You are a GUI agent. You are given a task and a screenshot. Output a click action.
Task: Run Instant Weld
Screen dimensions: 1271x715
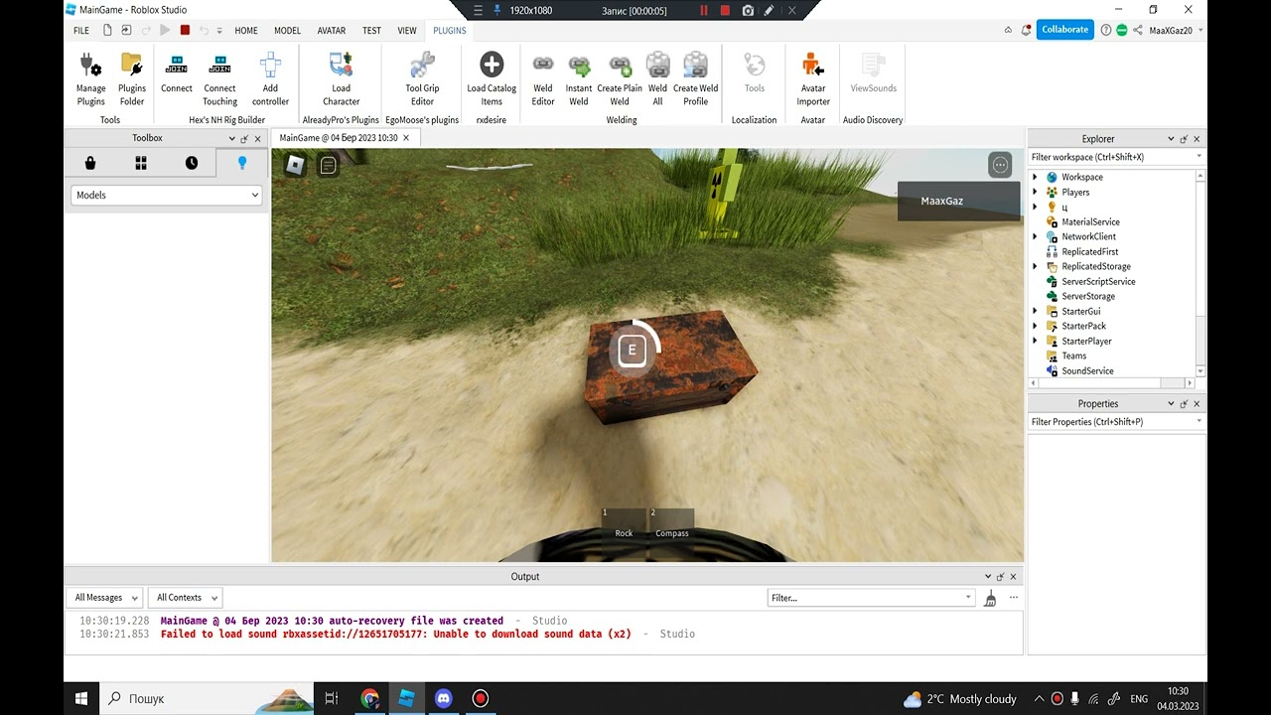[579, 79]
